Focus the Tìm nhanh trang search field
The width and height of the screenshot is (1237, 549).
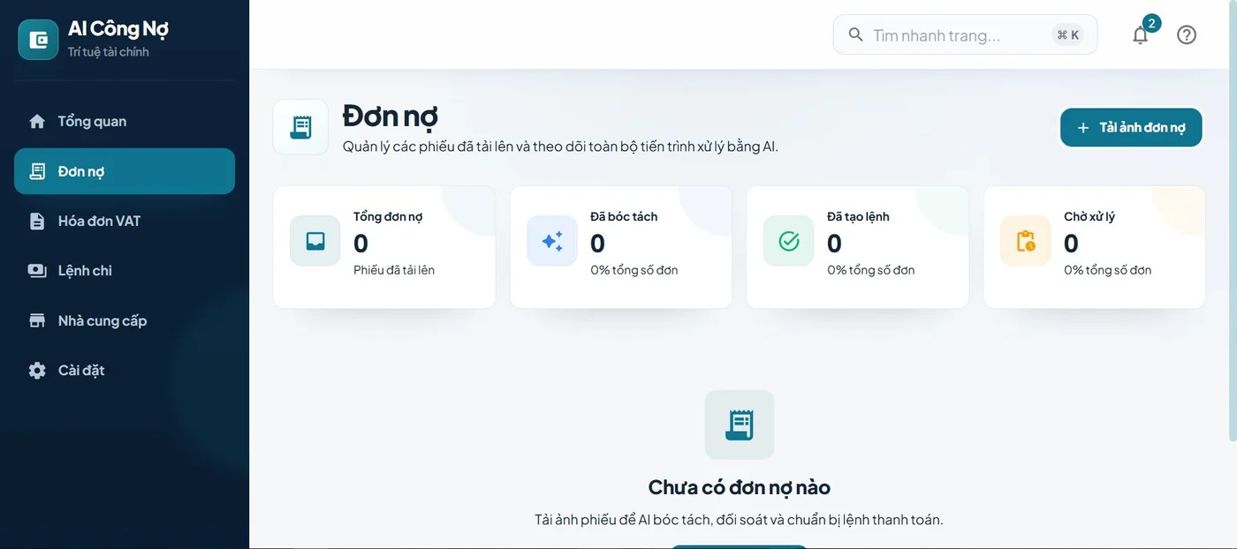pos(965,34)
